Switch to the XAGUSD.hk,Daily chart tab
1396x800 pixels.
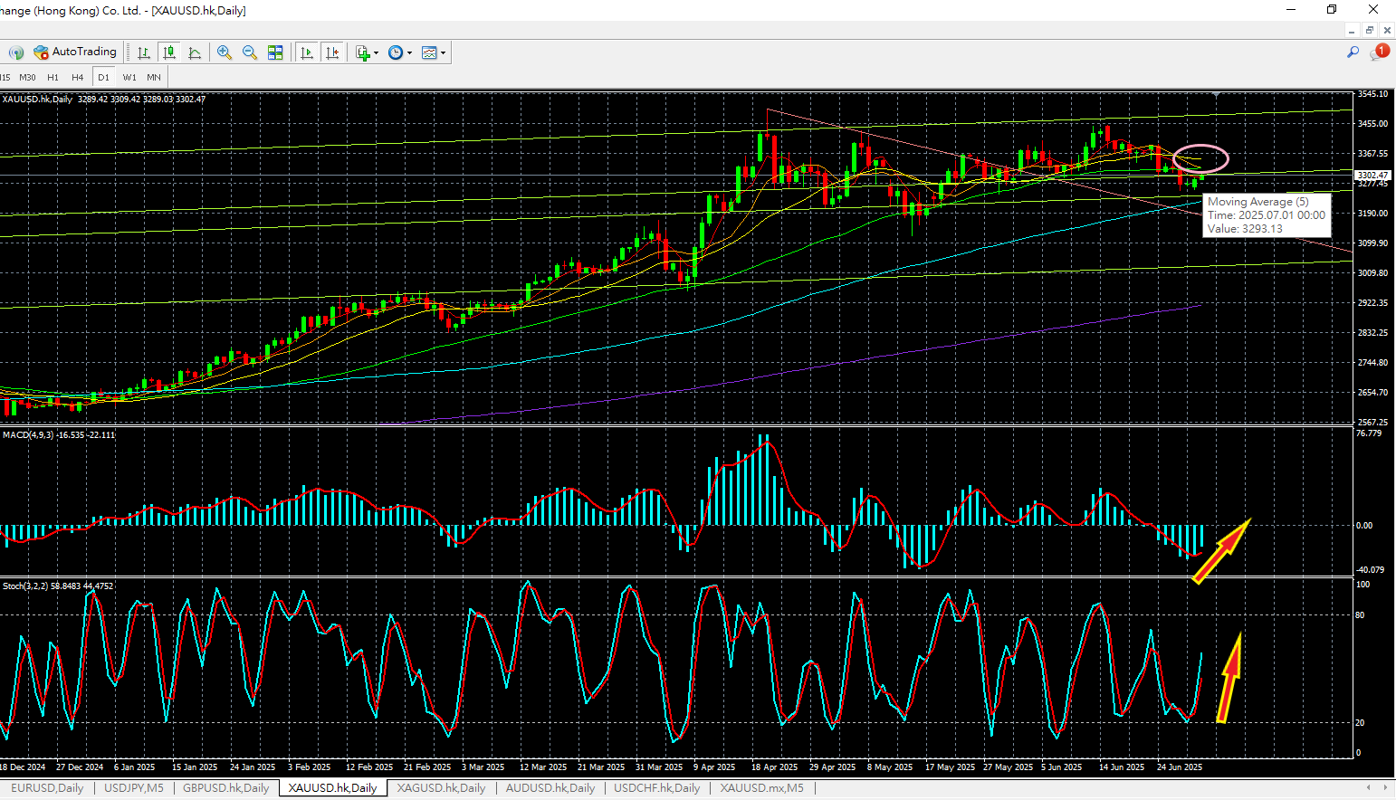441,788
